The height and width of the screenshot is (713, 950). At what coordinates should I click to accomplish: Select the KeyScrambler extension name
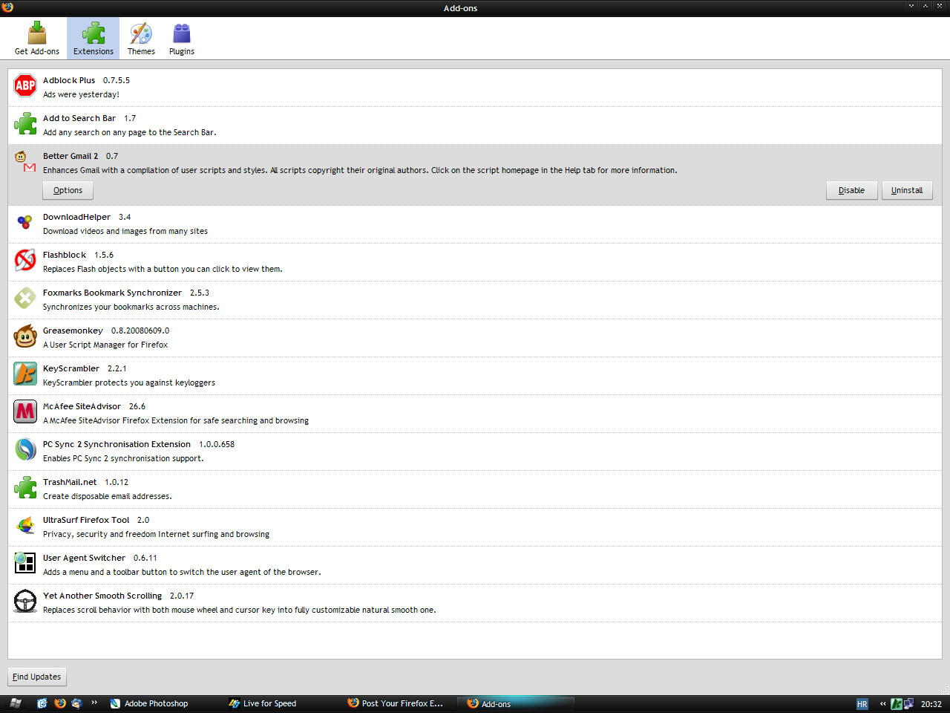click(x=71, y=368)
